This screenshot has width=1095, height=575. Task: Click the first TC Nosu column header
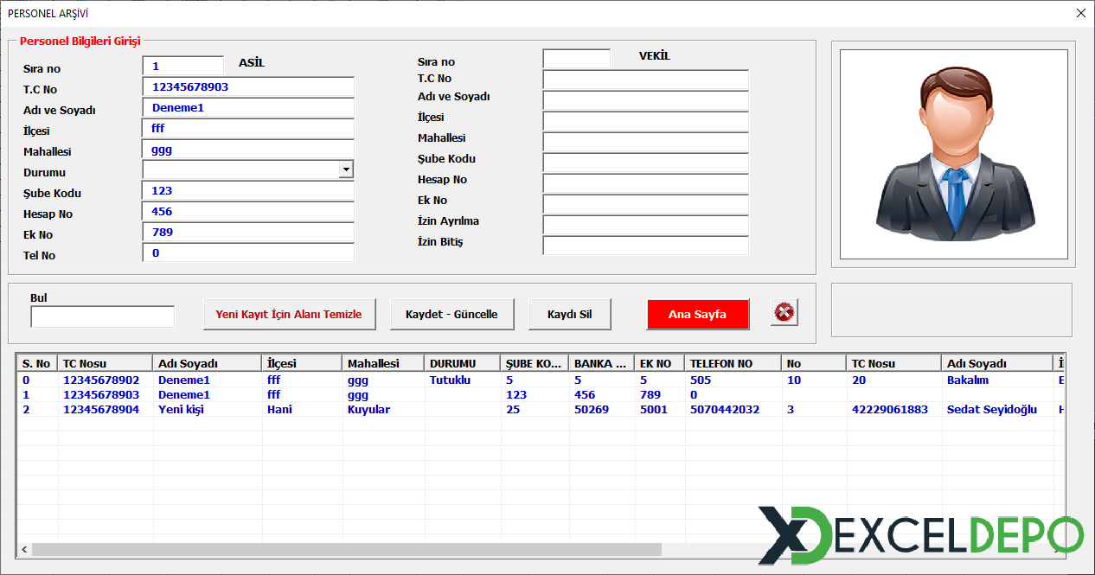[106, 363]
